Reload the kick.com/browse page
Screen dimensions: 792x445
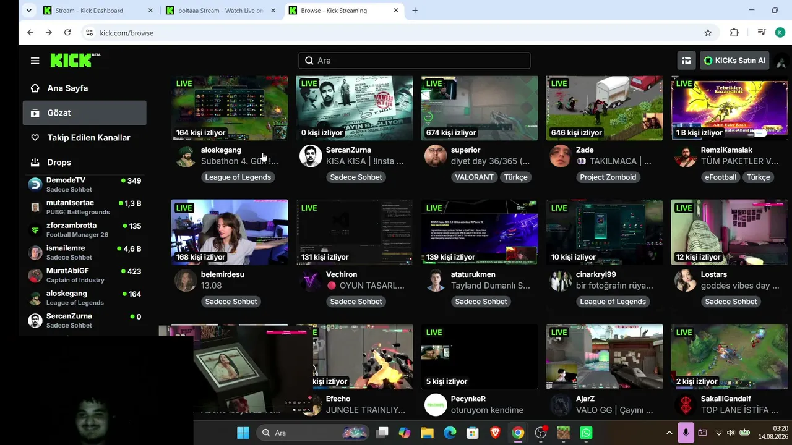pyautogui.click(x=67, y=33)
